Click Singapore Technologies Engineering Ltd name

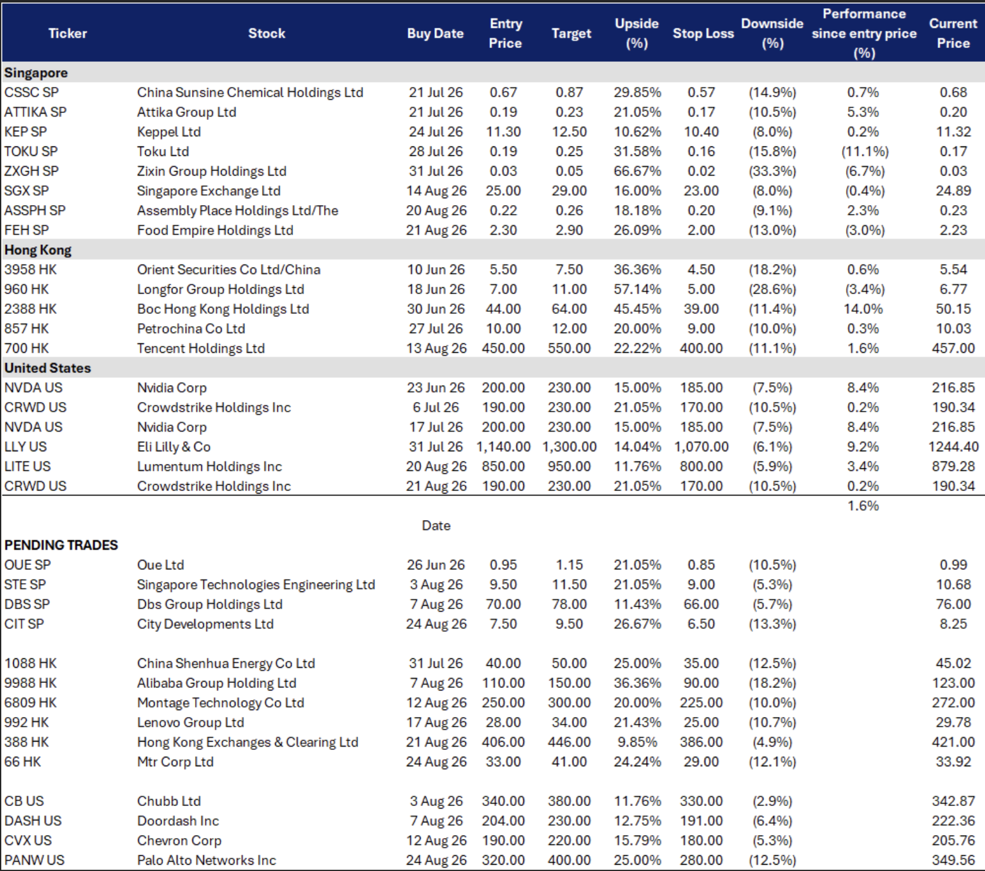click(x=256, y=585)
